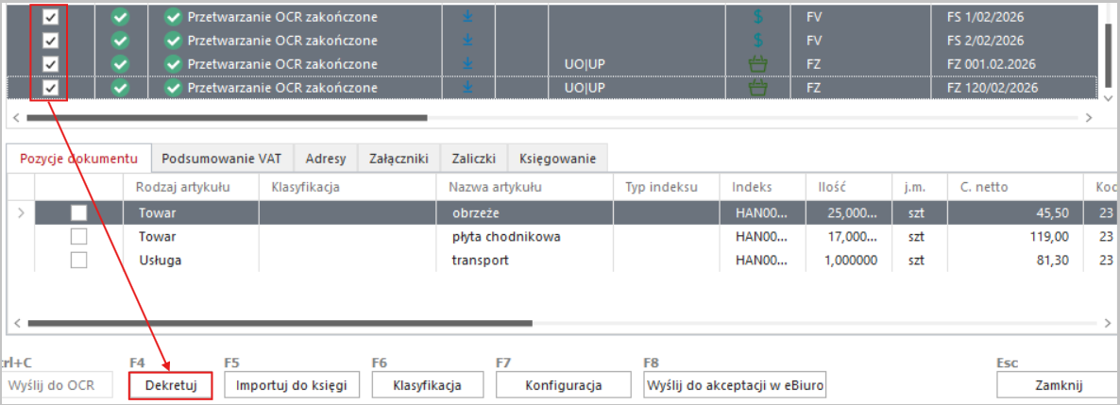Click the Ilość column header
Screen dimensions: 1120x405
[849, 187]
